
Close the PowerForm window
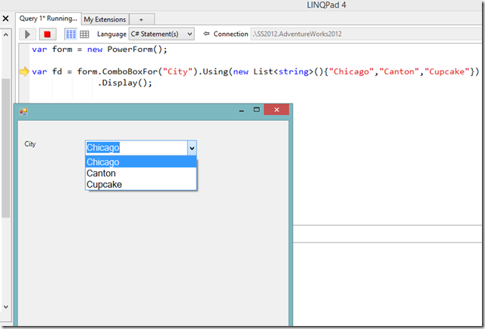coord(276,110)
